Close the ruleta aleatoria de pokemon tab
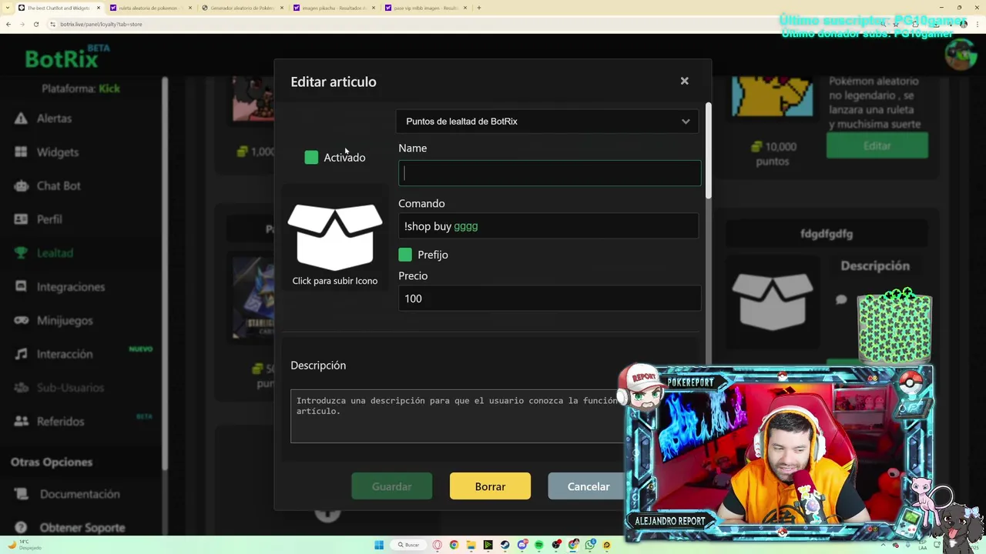The image size is (986, 554). coord(189,8)
